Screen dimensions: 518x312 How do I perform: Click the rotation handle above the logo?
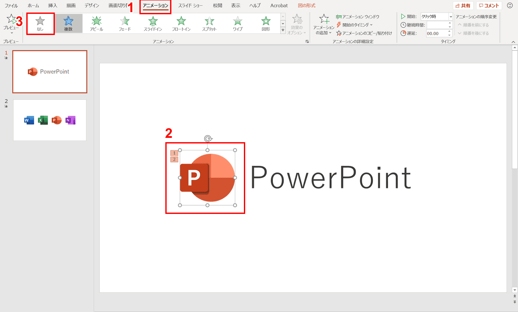click(208, 139)
